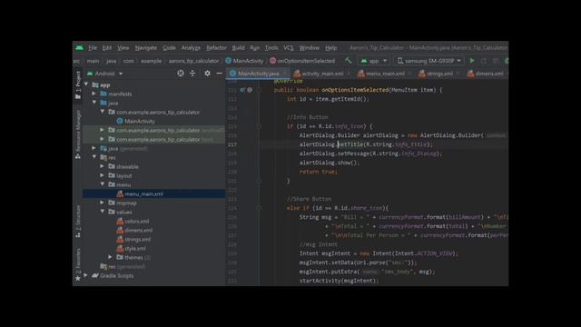Expand the Gradle Scripts node
Image resolution: width=581 pixels, height=327 pixels.
click(86, 275)
